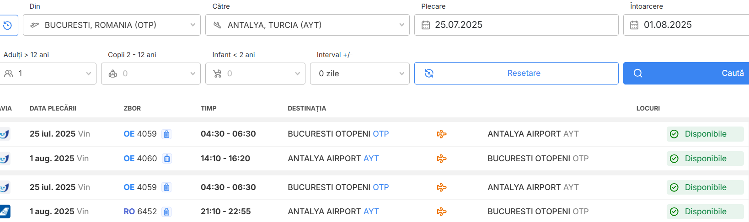Click luggage icon next to RO 6452
The width and height of the screenshot is (749, 222).
pos(166,211)
